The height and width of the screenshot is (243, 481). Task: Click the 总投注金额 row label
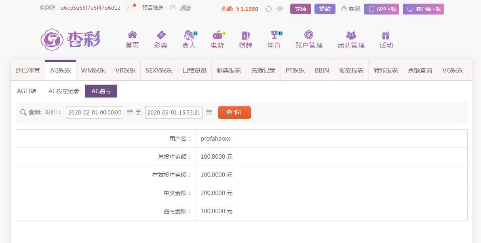pyautogui.click(x=175, y=157)
